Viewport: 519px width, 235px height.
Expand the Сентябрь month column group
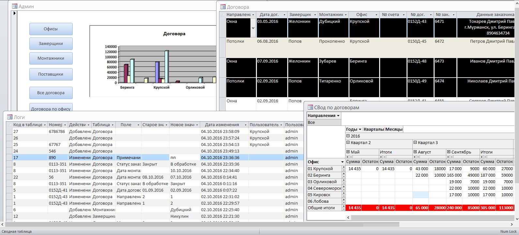pos(449,152)
